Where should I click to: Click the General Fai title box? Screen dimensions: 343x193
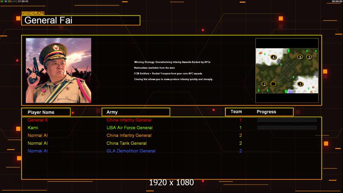click(x=81, y=20)
